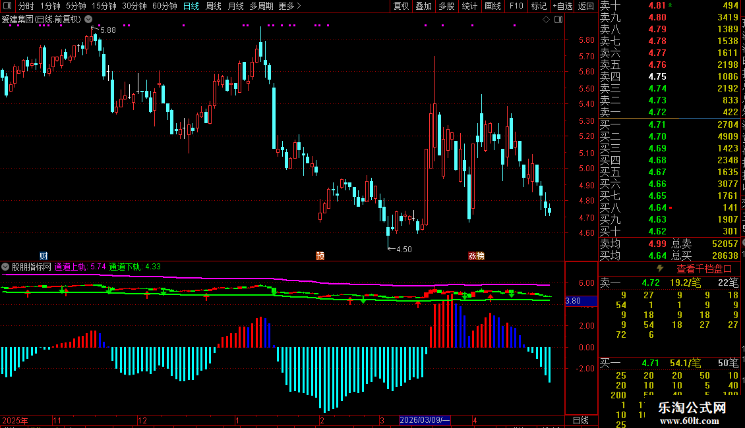745x428 pixels.
Task: Open the 股朋指标网 indicator dropdown arrow
Action: coord(5,267)
